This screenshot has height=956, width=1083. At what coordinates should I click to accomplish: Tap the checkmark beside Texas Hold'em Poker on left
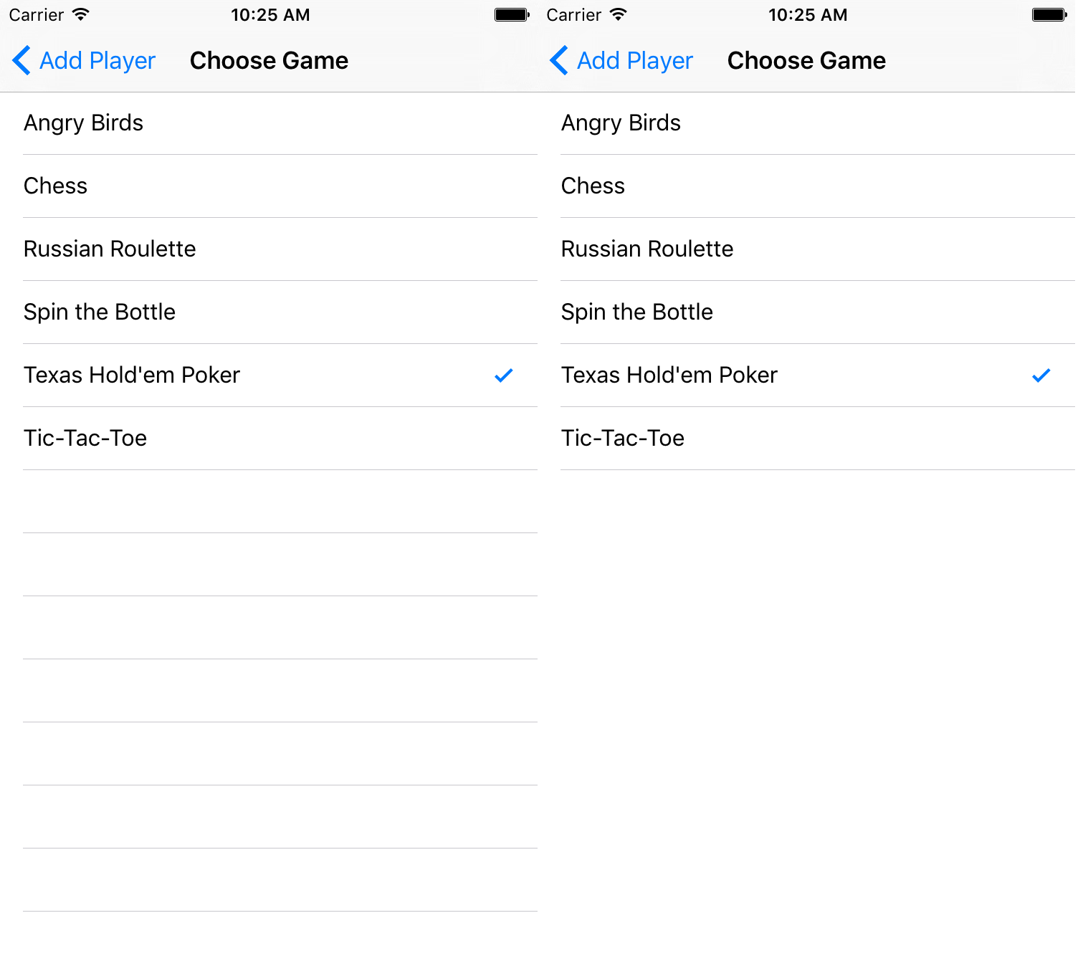pyautogui.click(x=504, y=375)
